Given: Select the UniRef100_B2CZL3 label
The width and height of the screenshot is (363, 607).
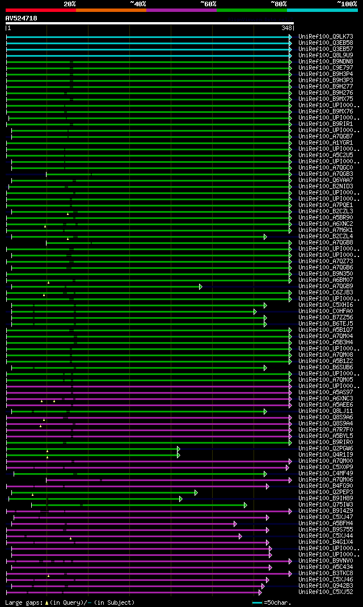Looking at the screenshot, I should point(326,212).
